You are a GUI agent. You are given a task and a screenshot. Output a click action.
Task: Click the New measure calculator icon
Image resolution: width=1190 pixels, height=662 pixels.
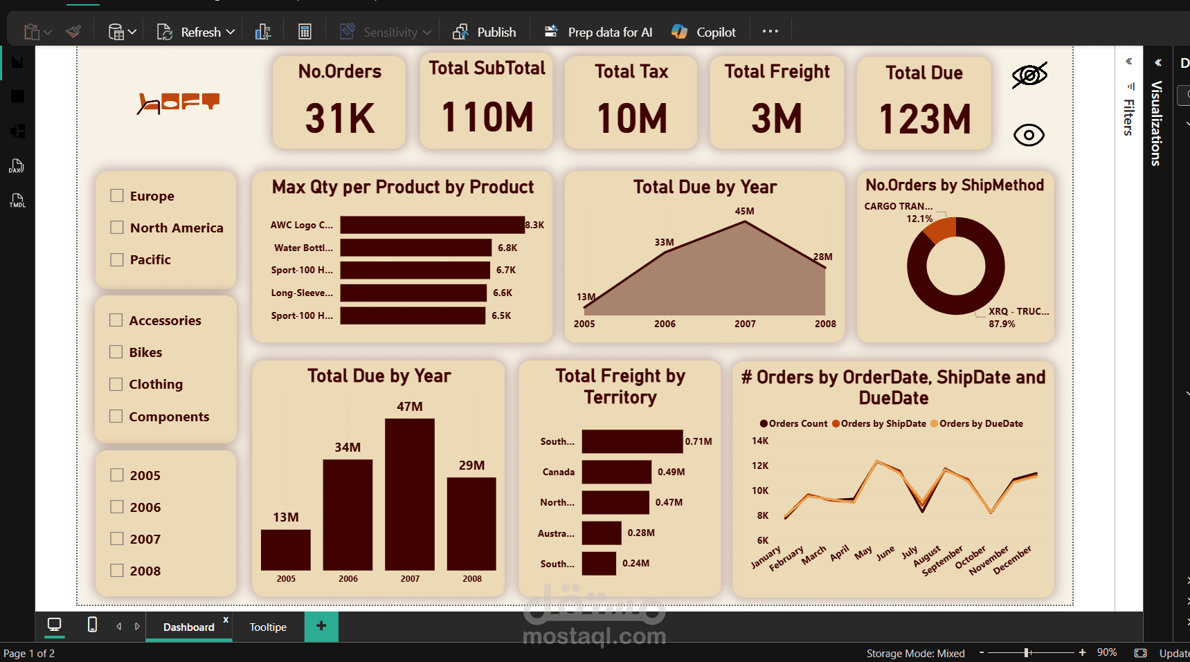click(x=305, y=31)
